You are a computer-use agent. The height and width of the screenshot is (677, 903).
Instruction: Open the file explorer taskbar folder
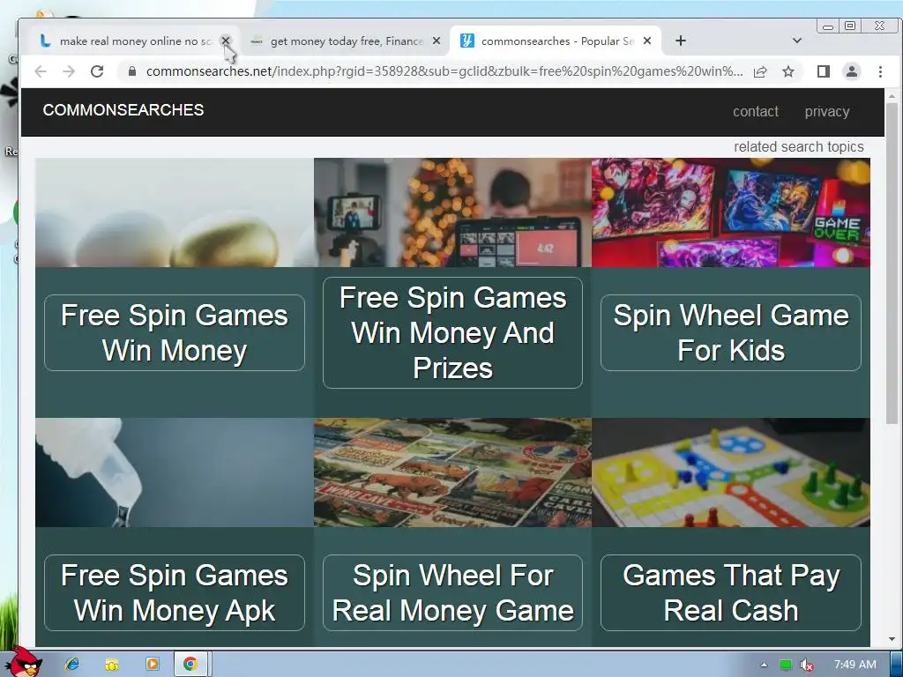point(112,664)
